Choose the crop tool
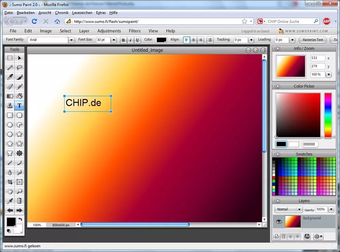This screenshot has width=340, height=252. click(10, 182)
